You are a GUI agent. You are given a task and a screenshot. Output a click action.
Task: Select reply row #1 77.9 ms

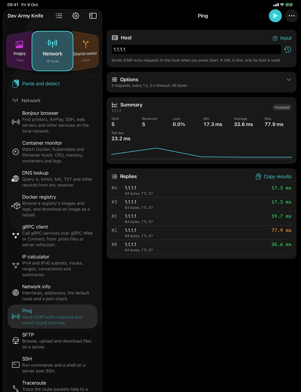click(x=201, y=233)
